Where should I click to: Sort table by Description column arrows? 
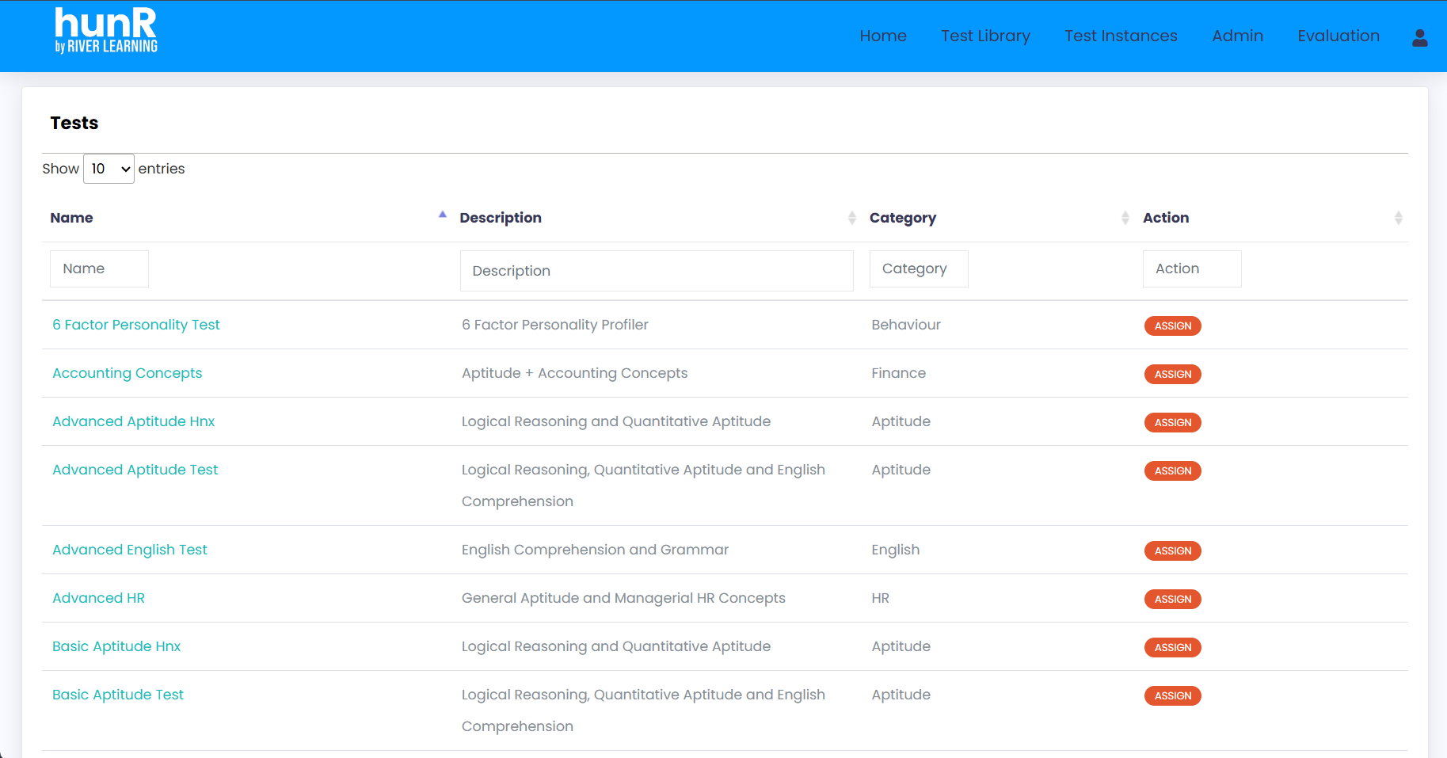(852, 218)
